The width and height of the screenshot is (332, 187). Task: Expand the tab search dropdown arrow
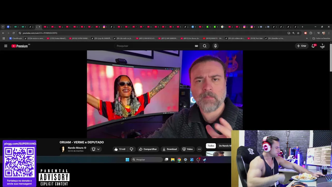(3, 27)
